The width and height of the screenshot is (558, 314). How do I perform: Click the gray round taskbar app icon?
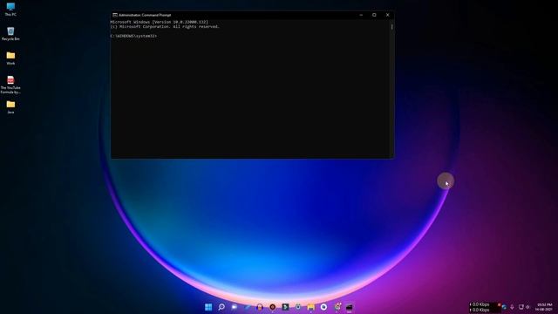[x=298, y=307]
